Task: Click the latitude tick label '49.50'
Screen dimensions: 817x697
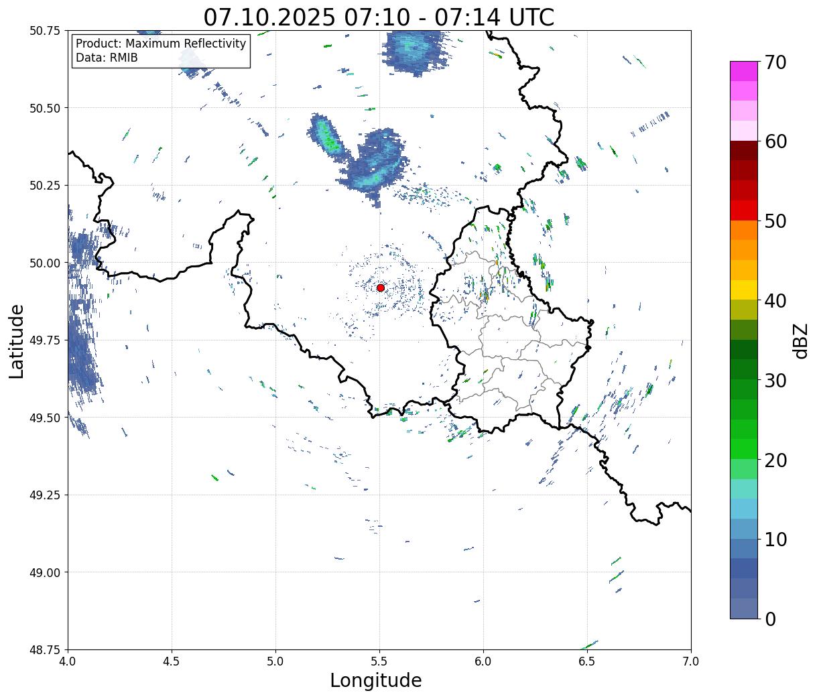Action: coord(45,418)
